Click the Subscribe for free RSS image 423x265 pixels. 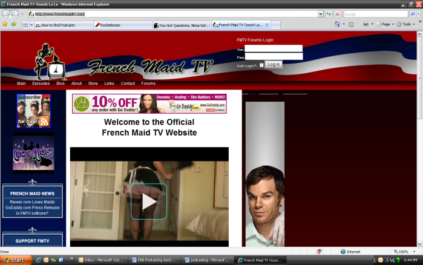click(33, 111)
